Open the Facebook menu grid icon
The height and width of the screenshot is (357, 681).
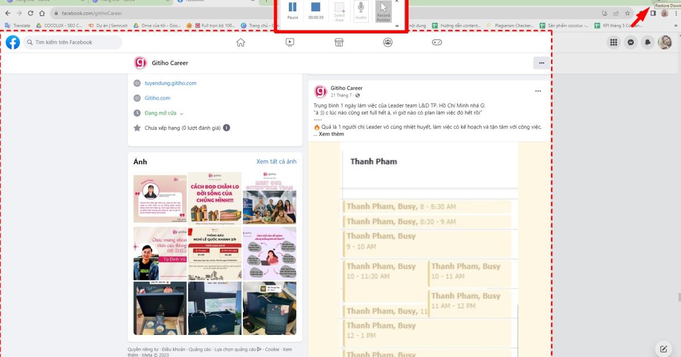(x=613, y=42)
